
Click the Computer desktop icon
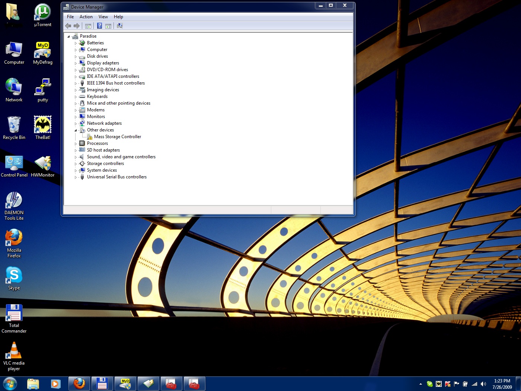[14, 53]
